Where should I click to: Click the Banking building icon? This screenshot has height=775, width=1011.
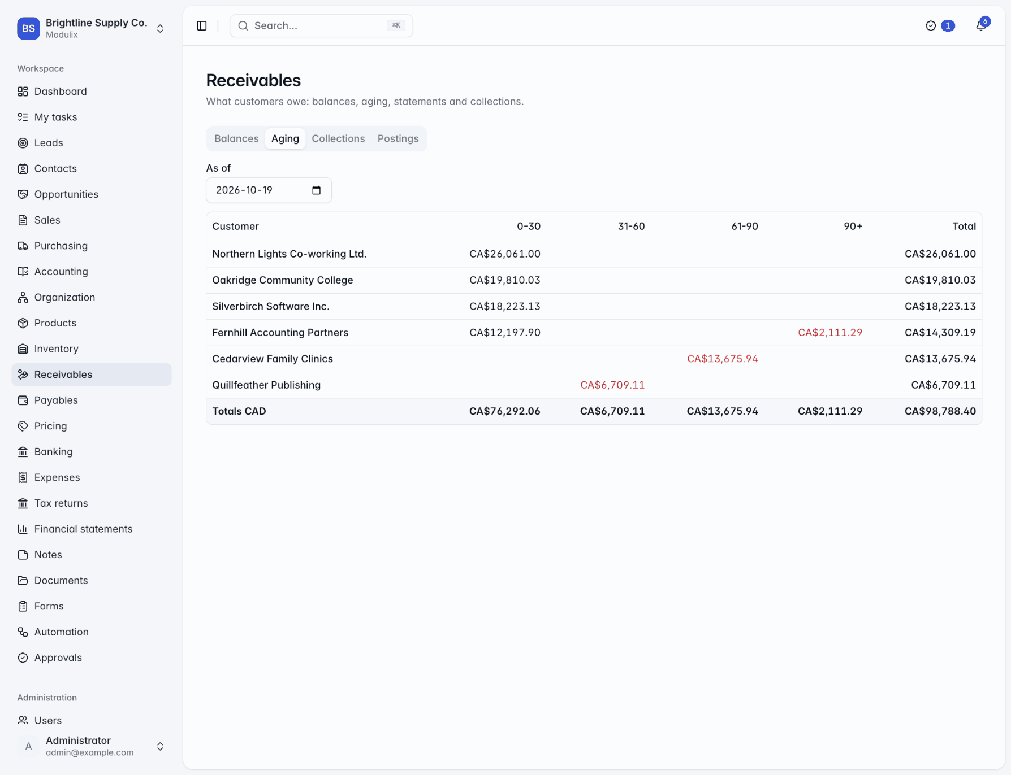tap(23, 451)
